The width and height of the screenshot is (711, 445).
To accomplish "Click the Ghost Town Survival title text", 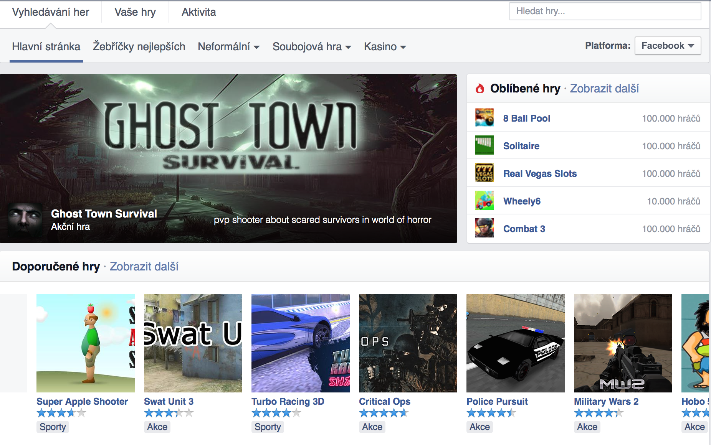I will pyautogui.click(x=104, y=214).
